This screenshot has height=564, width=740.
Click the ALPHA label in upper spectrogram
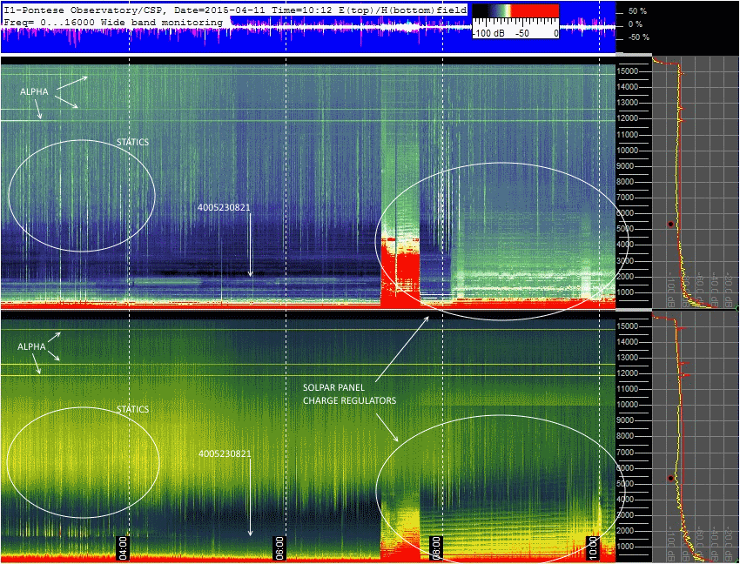pos(35,91)
